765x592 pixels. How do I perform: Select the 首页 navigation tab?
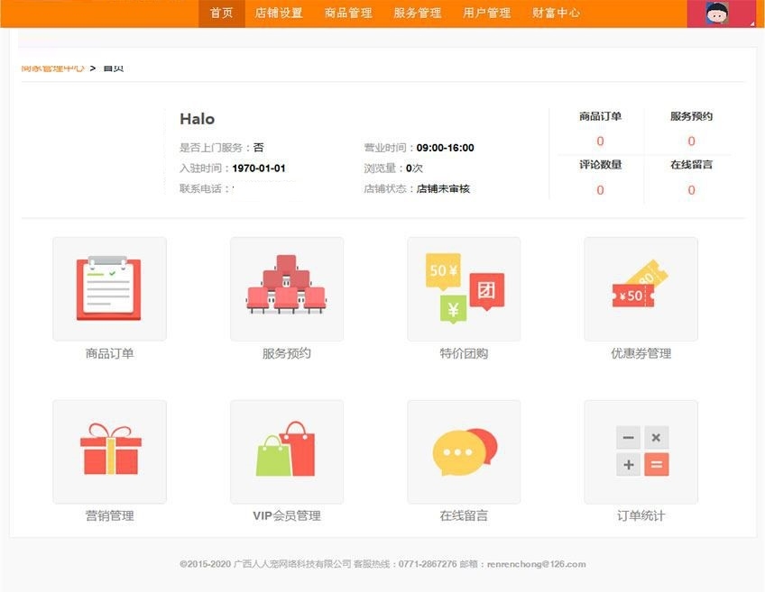coord(222,14)
